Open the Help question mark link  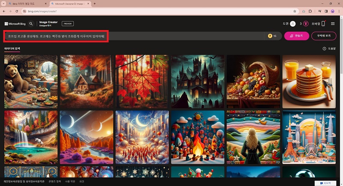coord(329,49)
